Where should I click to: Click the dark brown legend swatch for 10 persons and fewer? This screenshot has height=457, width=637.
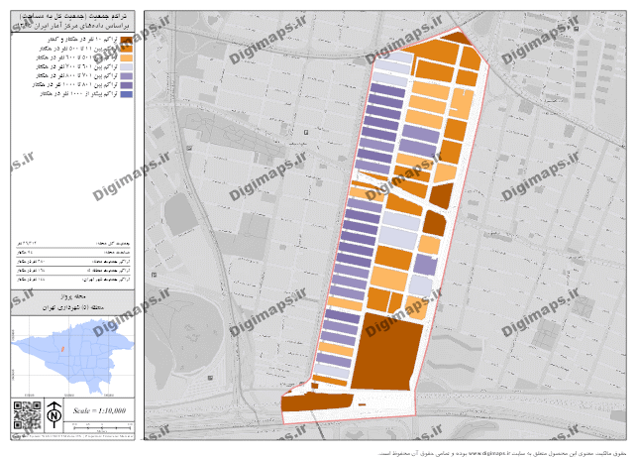(127, 40)
